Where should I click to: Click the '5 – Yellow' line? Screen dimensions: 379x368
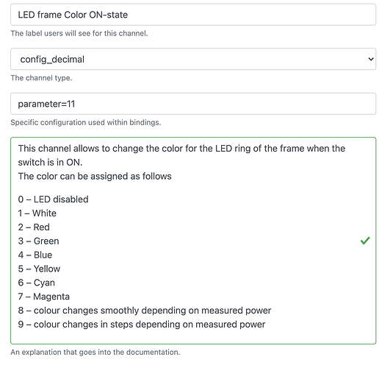(x=39, y=269)
